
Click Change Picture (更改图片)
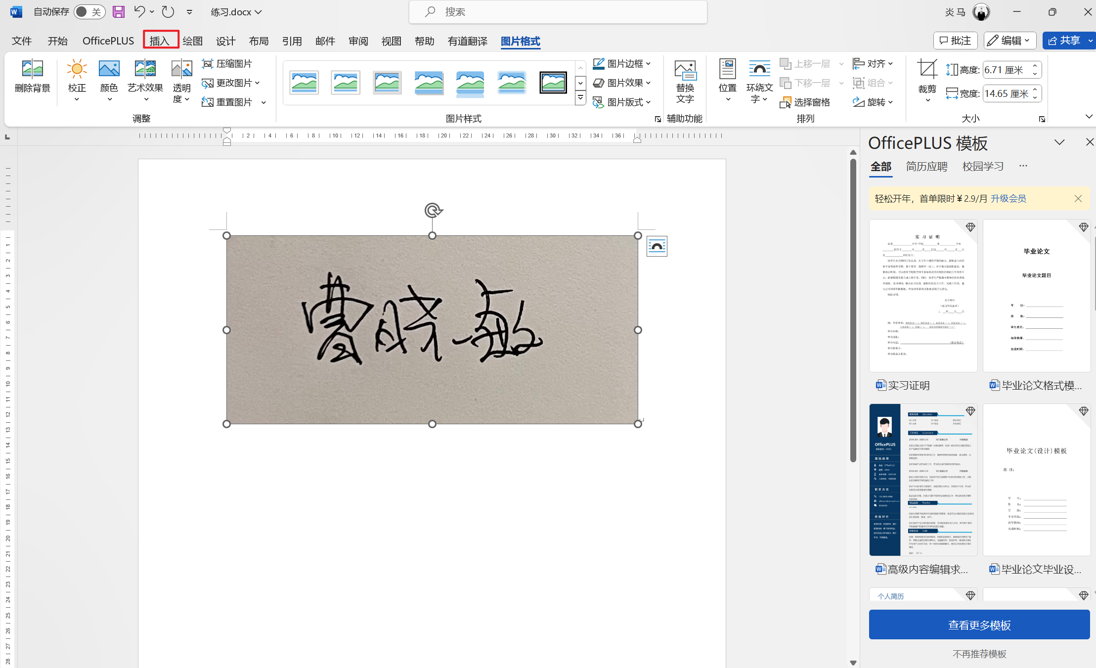tap(231, 83)
